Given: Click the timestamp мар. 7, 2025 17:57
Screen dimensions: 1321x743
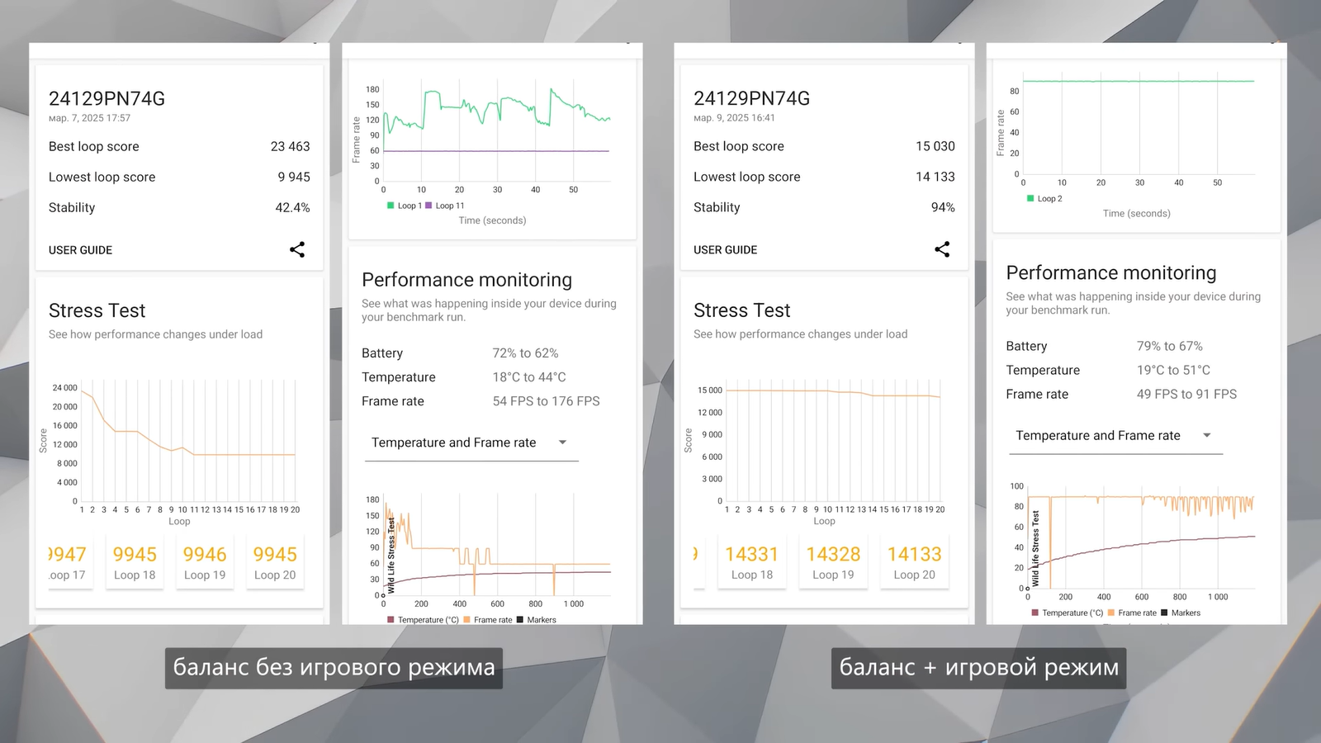Looking at the screenshot, I should pos(89,118).
